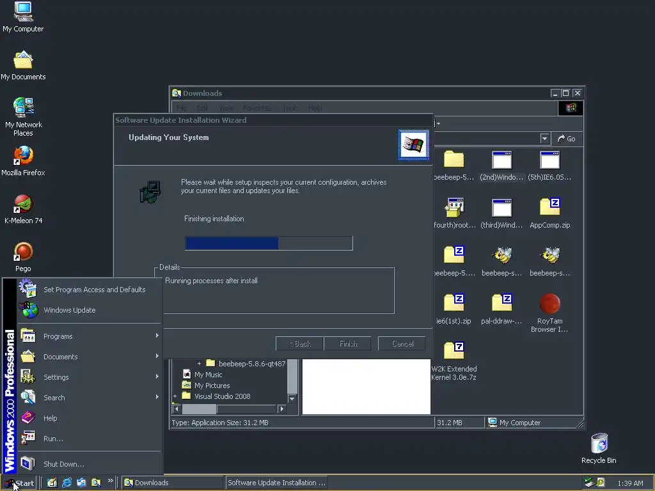Select AppComp.zip archive in Downloads
Viewport: 655px width, 491px height.
coord(549,214)
